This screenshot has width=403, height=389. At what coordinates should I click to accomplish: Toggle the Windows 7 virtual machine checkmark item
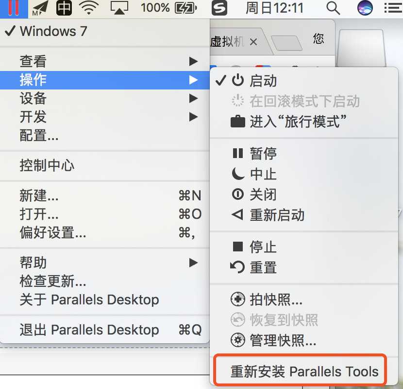pos(105,32)
